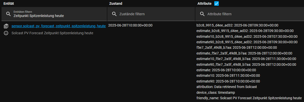
Task: Click the Entität column header
Action: 8,3
